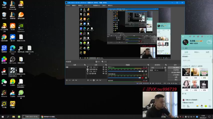Open the 帮助(H) menu in OBS
Image resolution: width=213 pixels, height=119 pixels.
click(110, 6)
